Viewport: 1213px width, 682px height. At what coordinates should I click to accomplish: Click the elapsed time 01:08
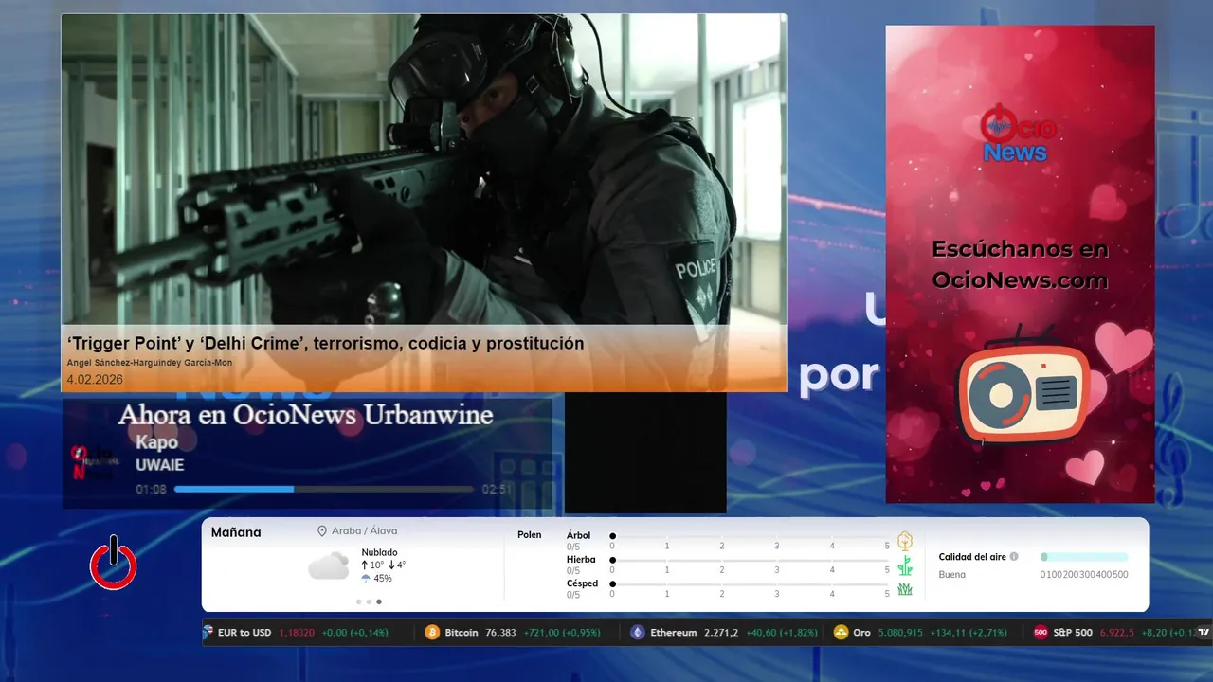point(151,490)
